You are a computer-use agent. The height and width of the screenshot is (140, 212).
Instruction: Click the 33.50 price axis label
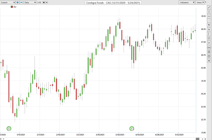[204, 107]
